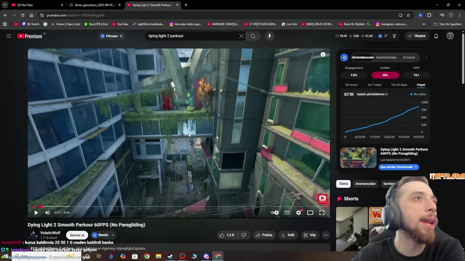Open toplam görüntülenme metric dropdown
Image resolution: width=465 pixels, height=261 pixels.
(x=372, y=94)
